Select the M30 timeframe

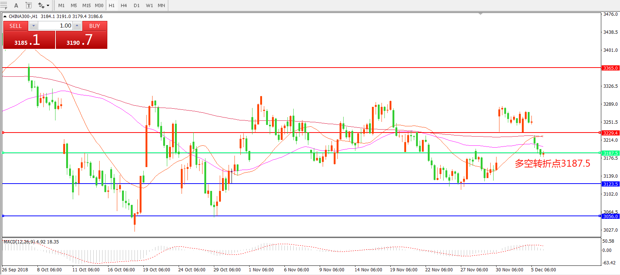tap(99, 6)
